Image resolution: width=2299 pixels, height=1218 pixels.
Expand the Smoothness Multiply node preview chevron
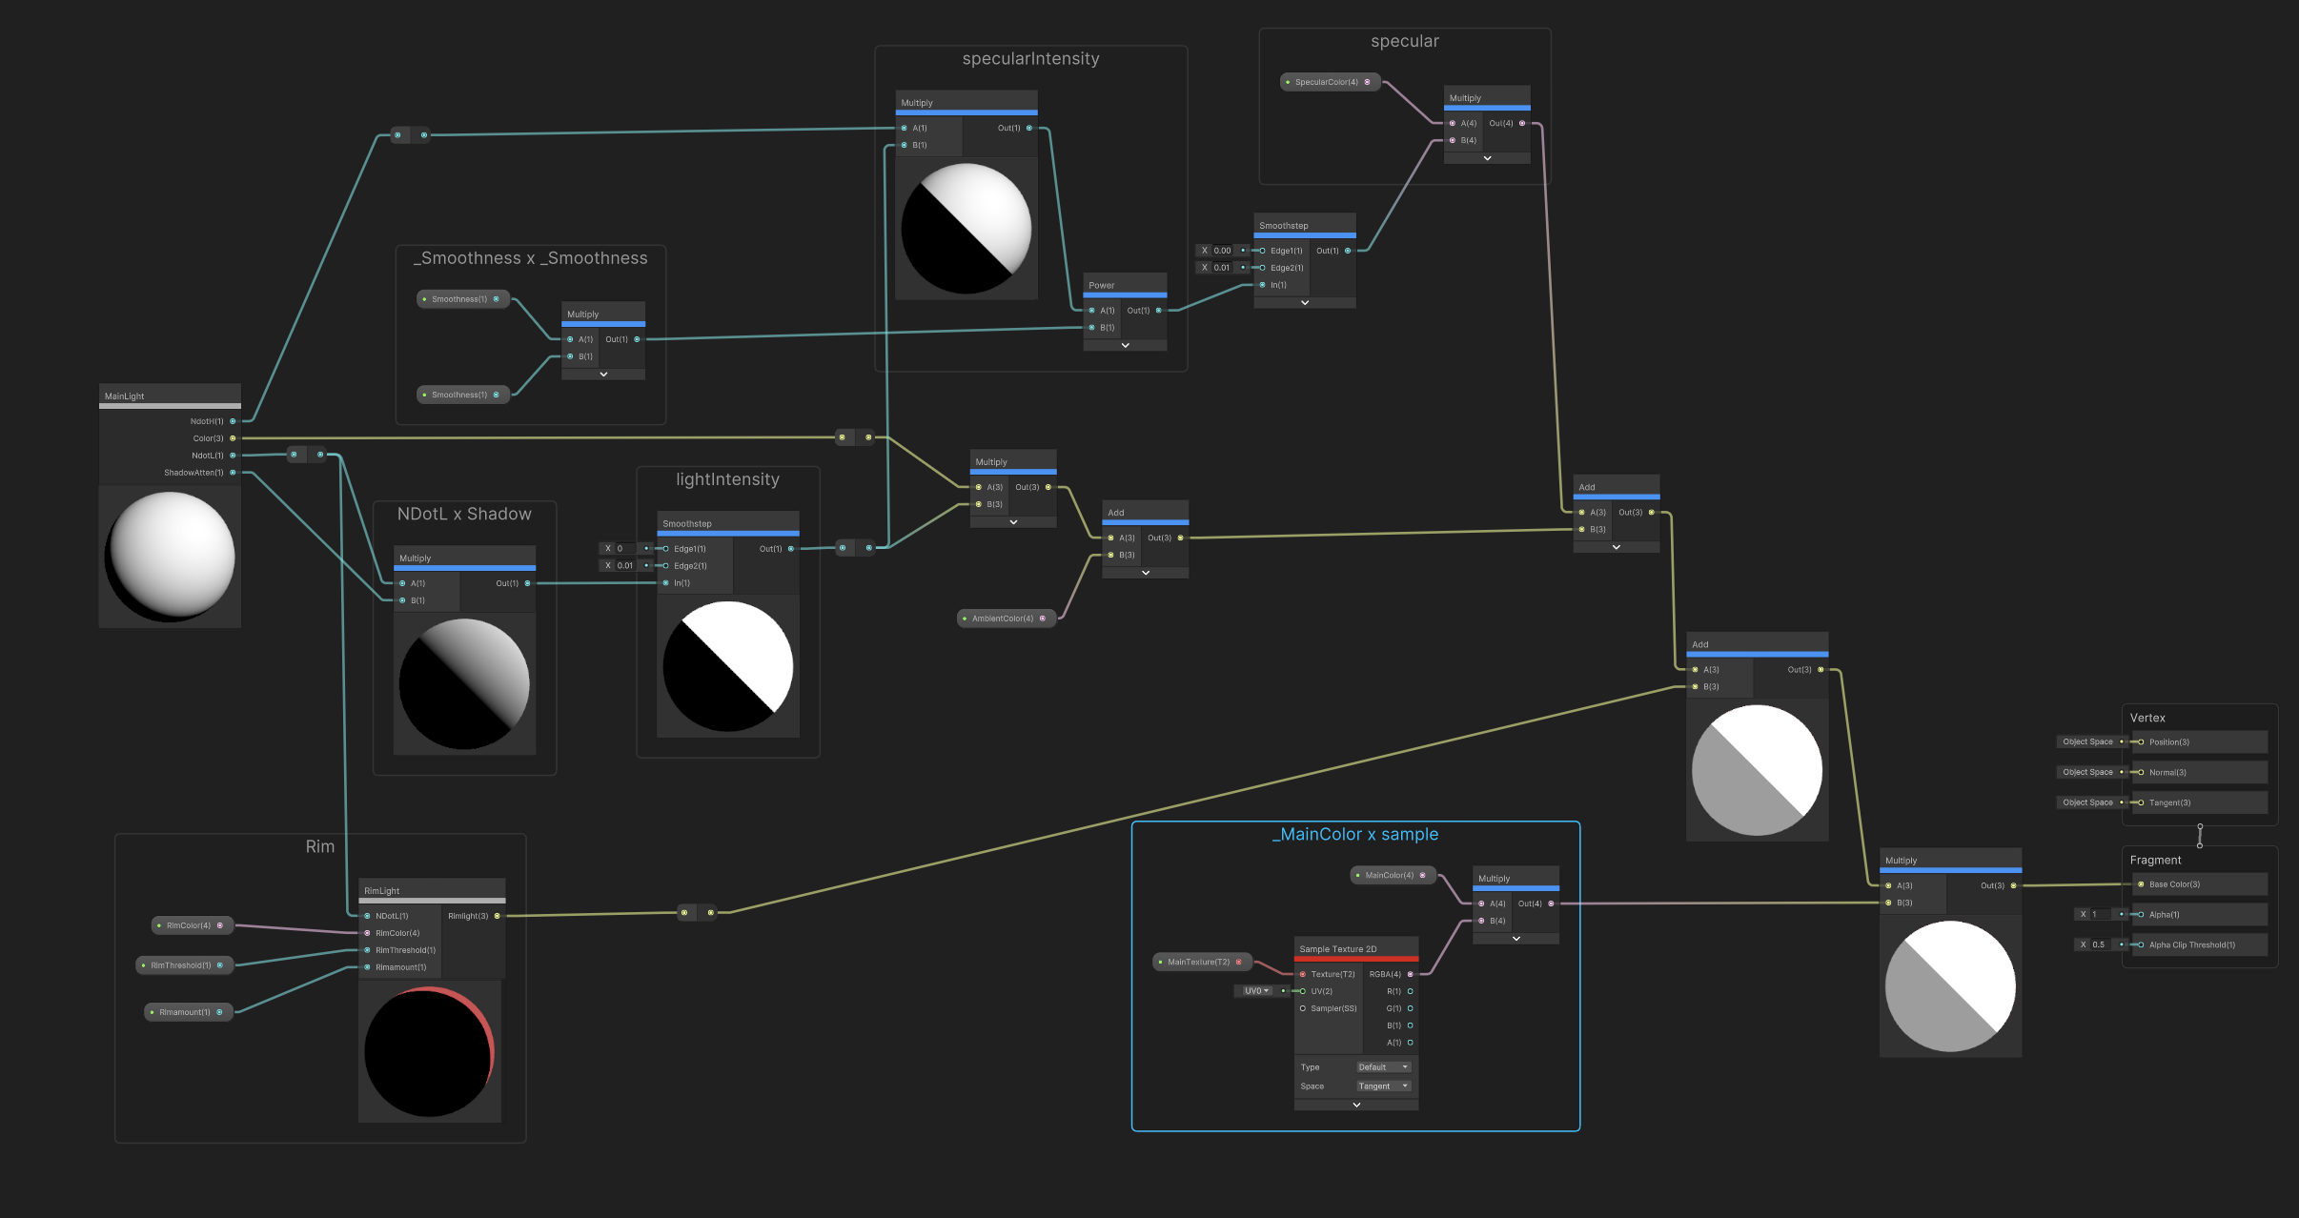click(x=603, y=374)
